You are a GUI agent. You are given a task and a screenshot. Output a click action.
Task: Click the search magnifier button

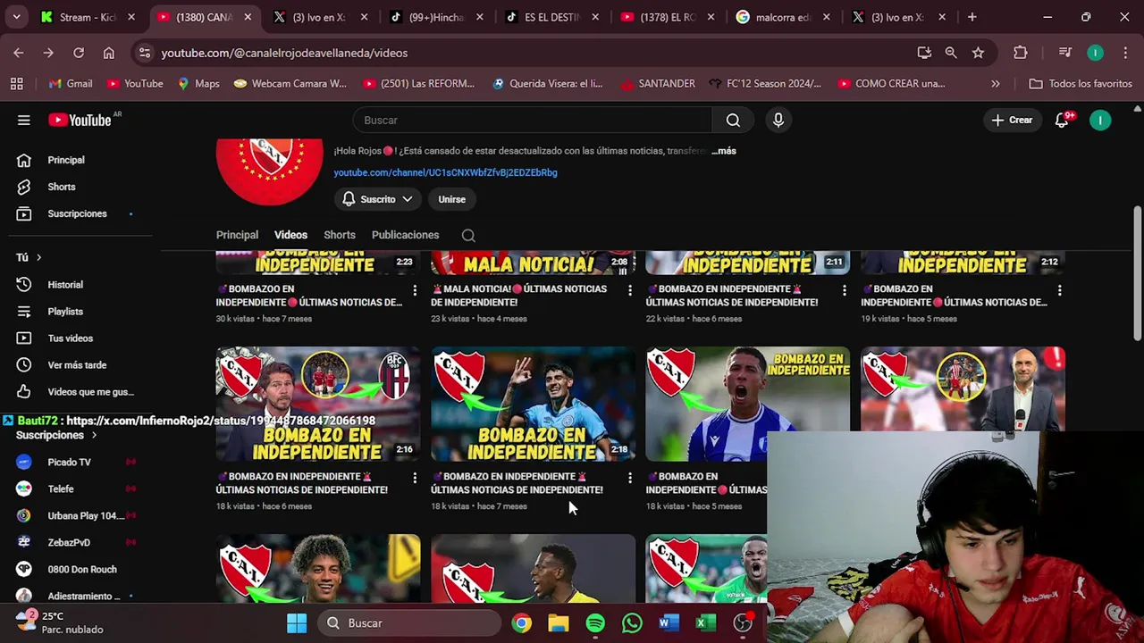[x=733, y=120]
